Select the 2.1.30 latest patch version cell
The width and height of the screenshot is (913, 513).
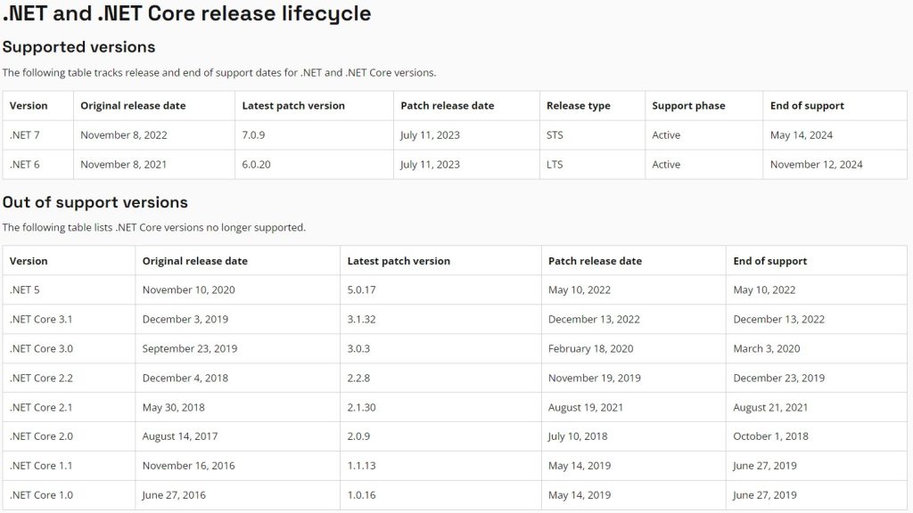[x=361, y=408]
